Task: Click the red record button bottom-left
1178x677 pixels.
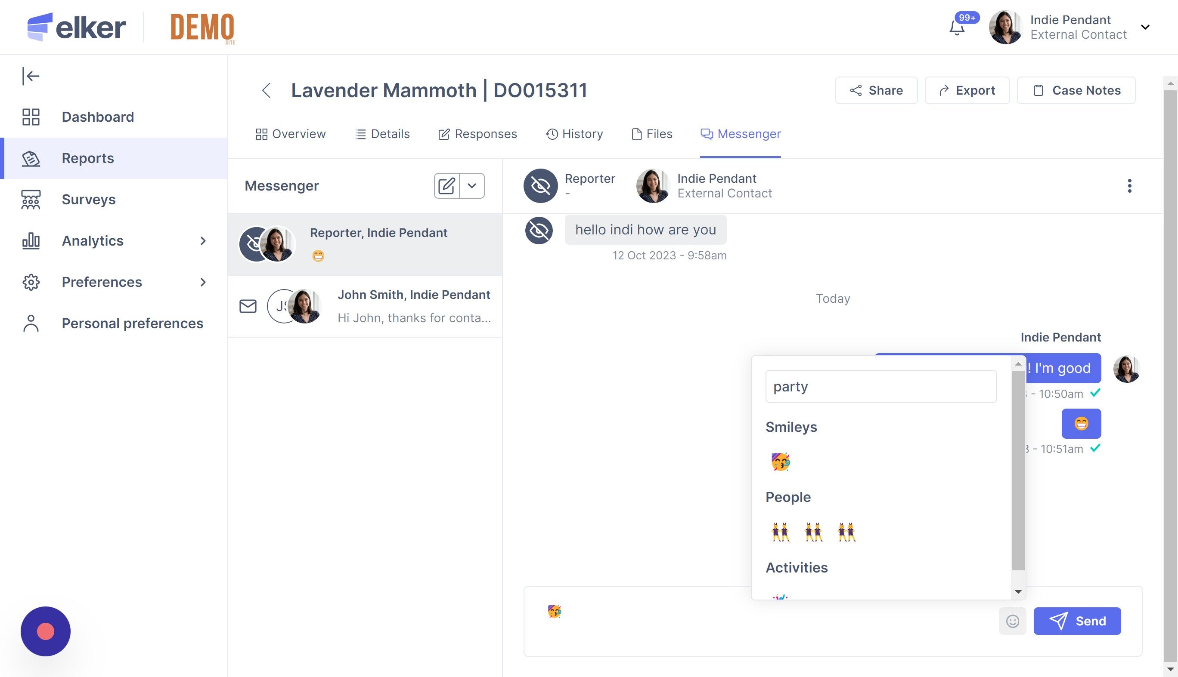Action: pyautogui.click(x=46, y=631)
